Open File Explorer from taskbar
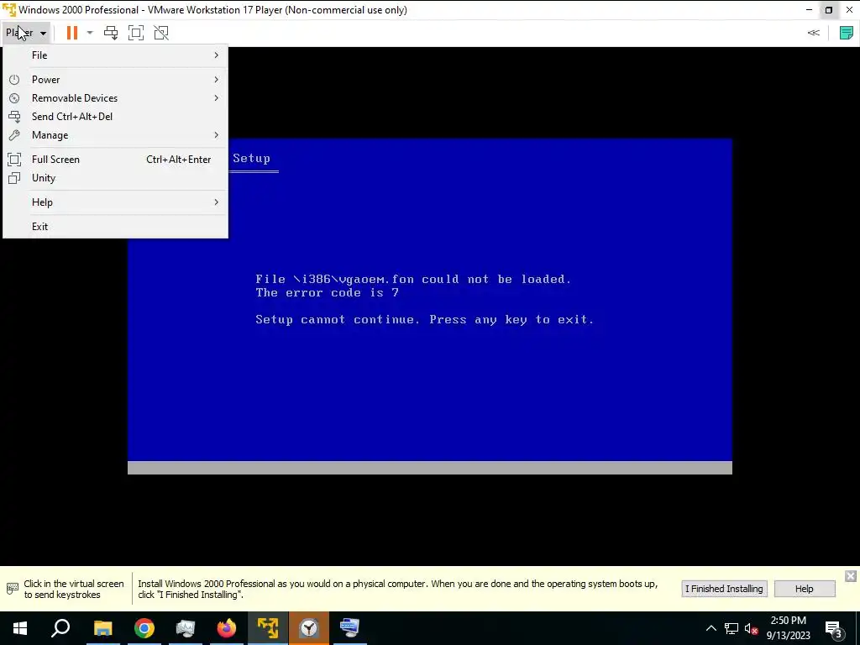 tap(102, 628)
